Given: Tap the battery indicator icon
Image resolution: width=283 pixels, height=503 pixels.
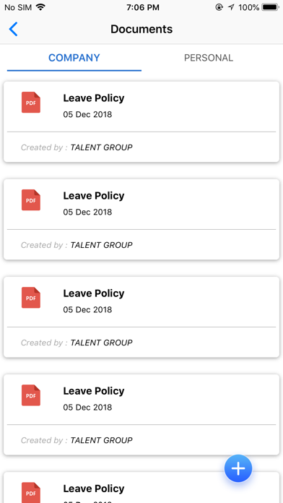Looking at the screenshot, I should click(271, 7).
